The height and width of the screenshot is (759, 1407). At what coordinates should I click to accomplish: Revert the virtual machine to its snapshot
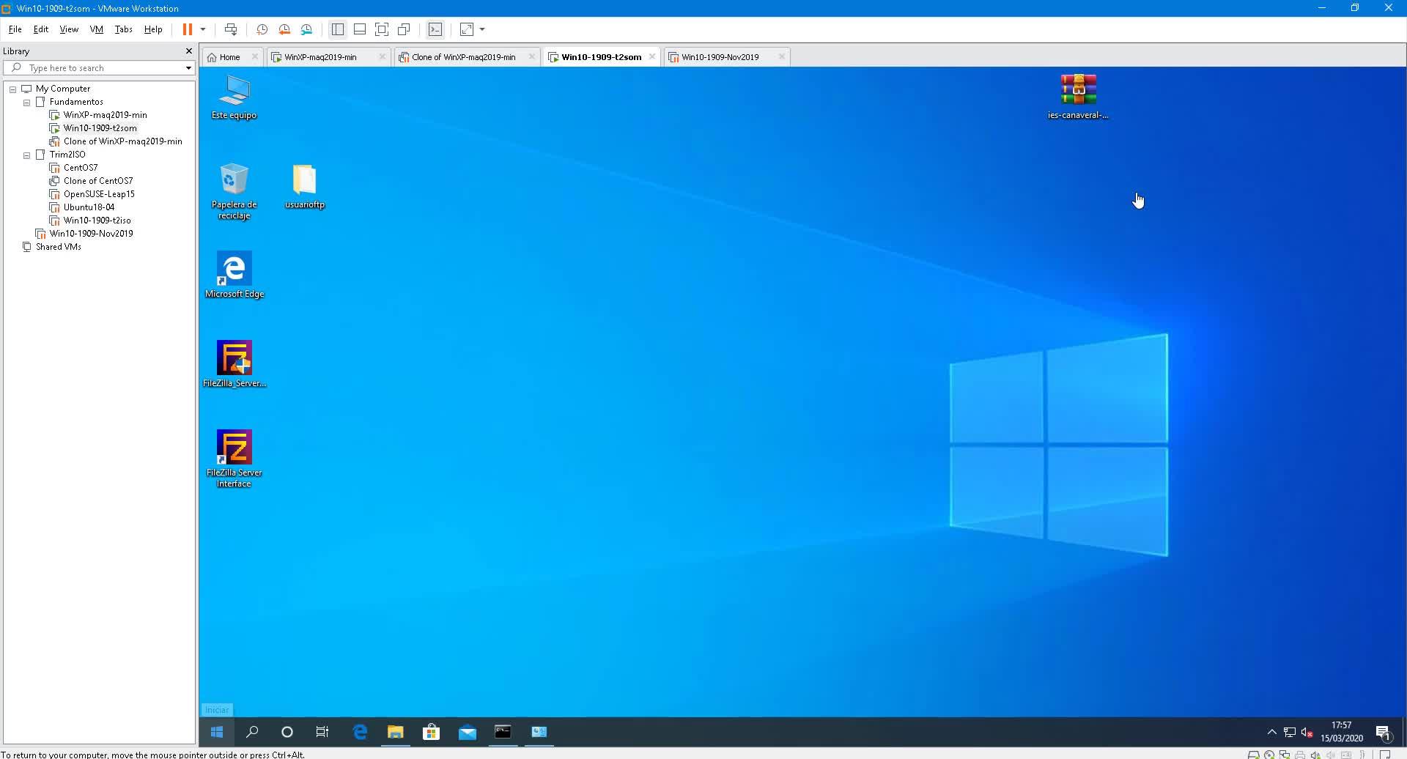click(284, 29)
